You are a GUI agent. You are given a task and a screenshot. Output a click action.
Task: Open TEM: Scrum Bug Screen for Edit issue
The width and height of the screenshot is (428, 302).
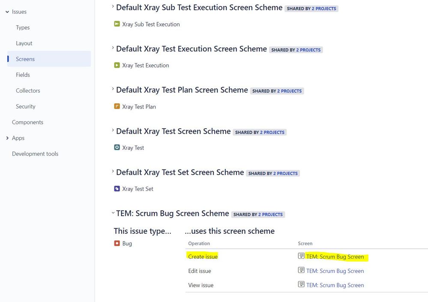pos(335,271)
